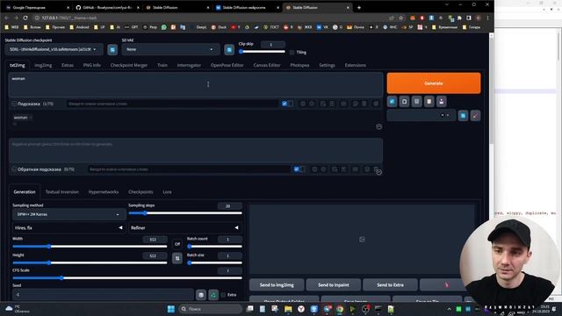Click the Batch count slider
Viewport: 562px width, 316px height.
214,246
